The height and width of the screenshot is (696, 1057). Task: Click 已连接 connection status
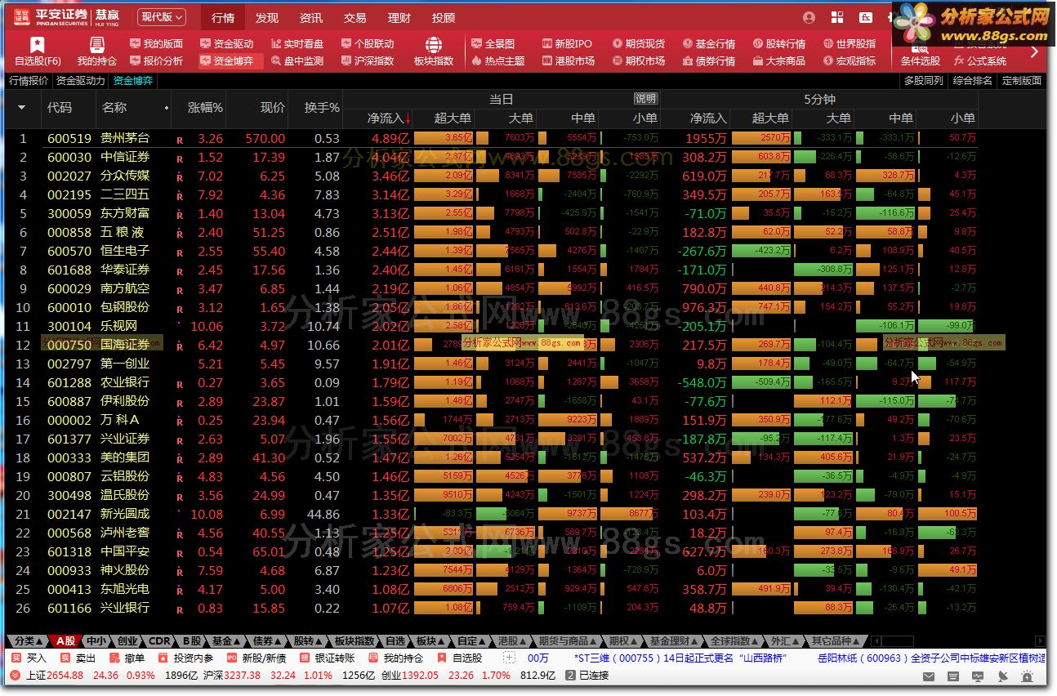(x=594, y=676)
